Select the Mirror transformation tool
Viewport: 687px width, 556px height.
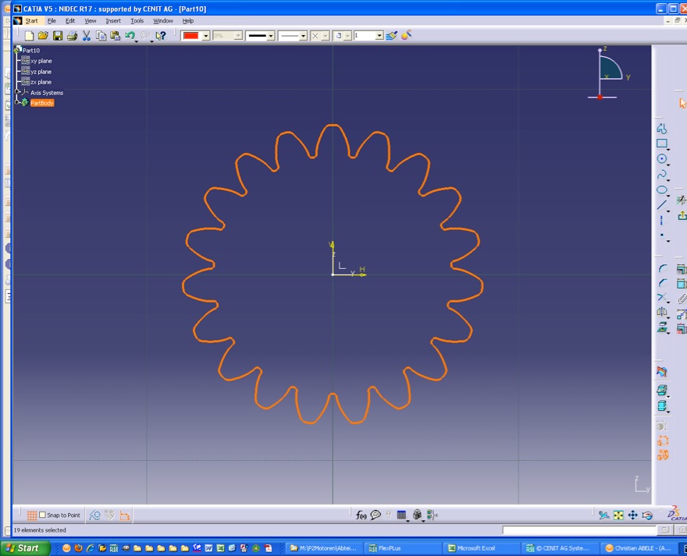click(663, 312)
